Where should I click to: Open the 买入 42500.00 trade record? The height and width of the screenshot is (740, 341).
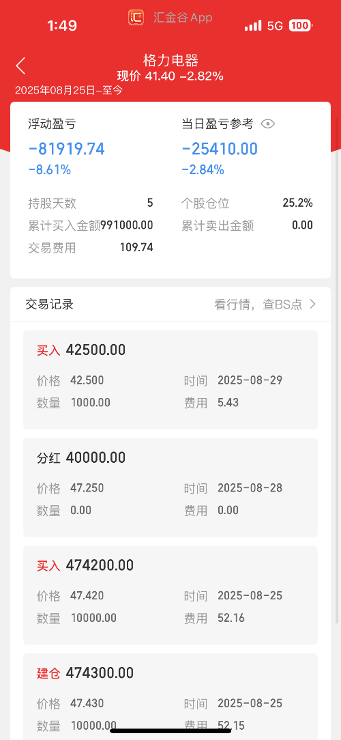coord(170,380)
